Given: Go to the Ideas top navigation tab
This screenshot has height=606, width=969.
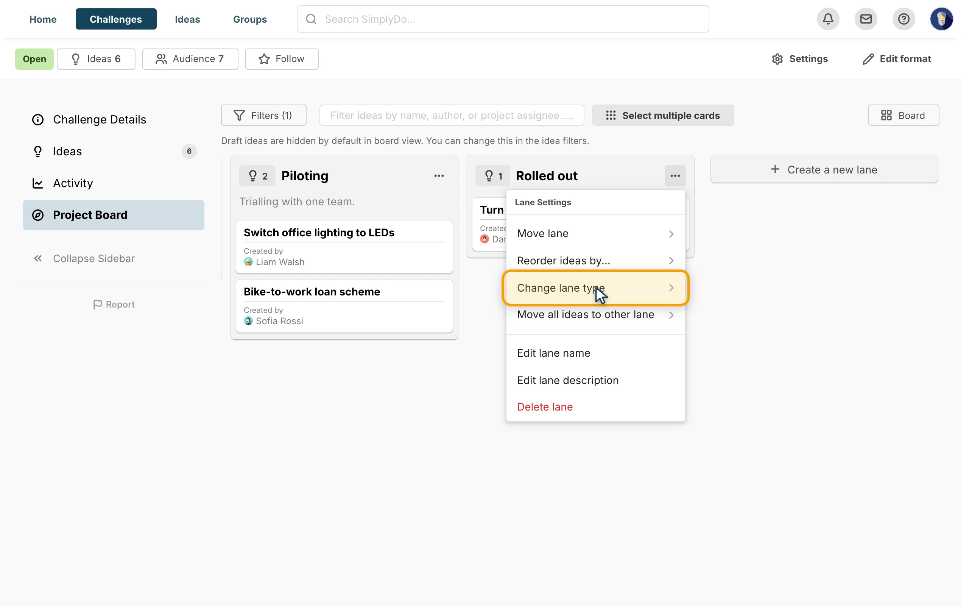Looking at the screenshot, I should click(x=187, y=19).
